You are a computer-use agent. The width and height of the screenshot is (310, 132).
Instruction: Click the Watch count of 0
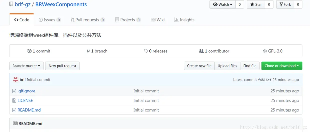[x=239, y=4]
